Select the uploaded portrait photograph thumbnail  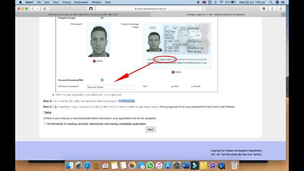pos(98,40)
